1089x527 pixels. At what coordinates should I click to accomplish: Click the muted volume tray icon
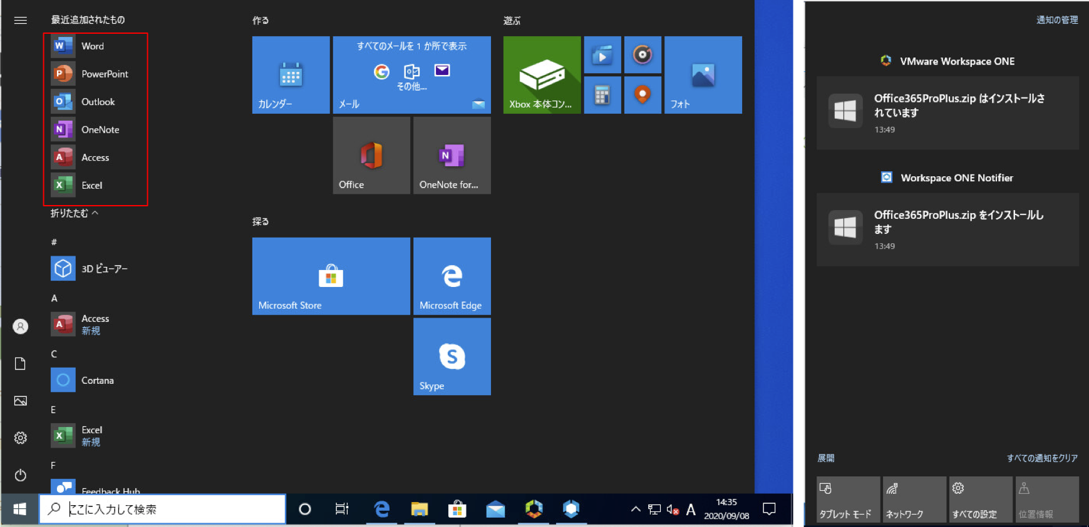pyautogui.click(x=673, y=509)
